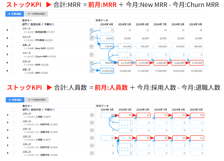Open the more menu for MRR #12339
Image resolution: width=224 pixels, height=161 pixels.
(92, 63)
